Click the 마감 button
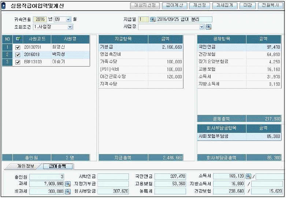 248,5
